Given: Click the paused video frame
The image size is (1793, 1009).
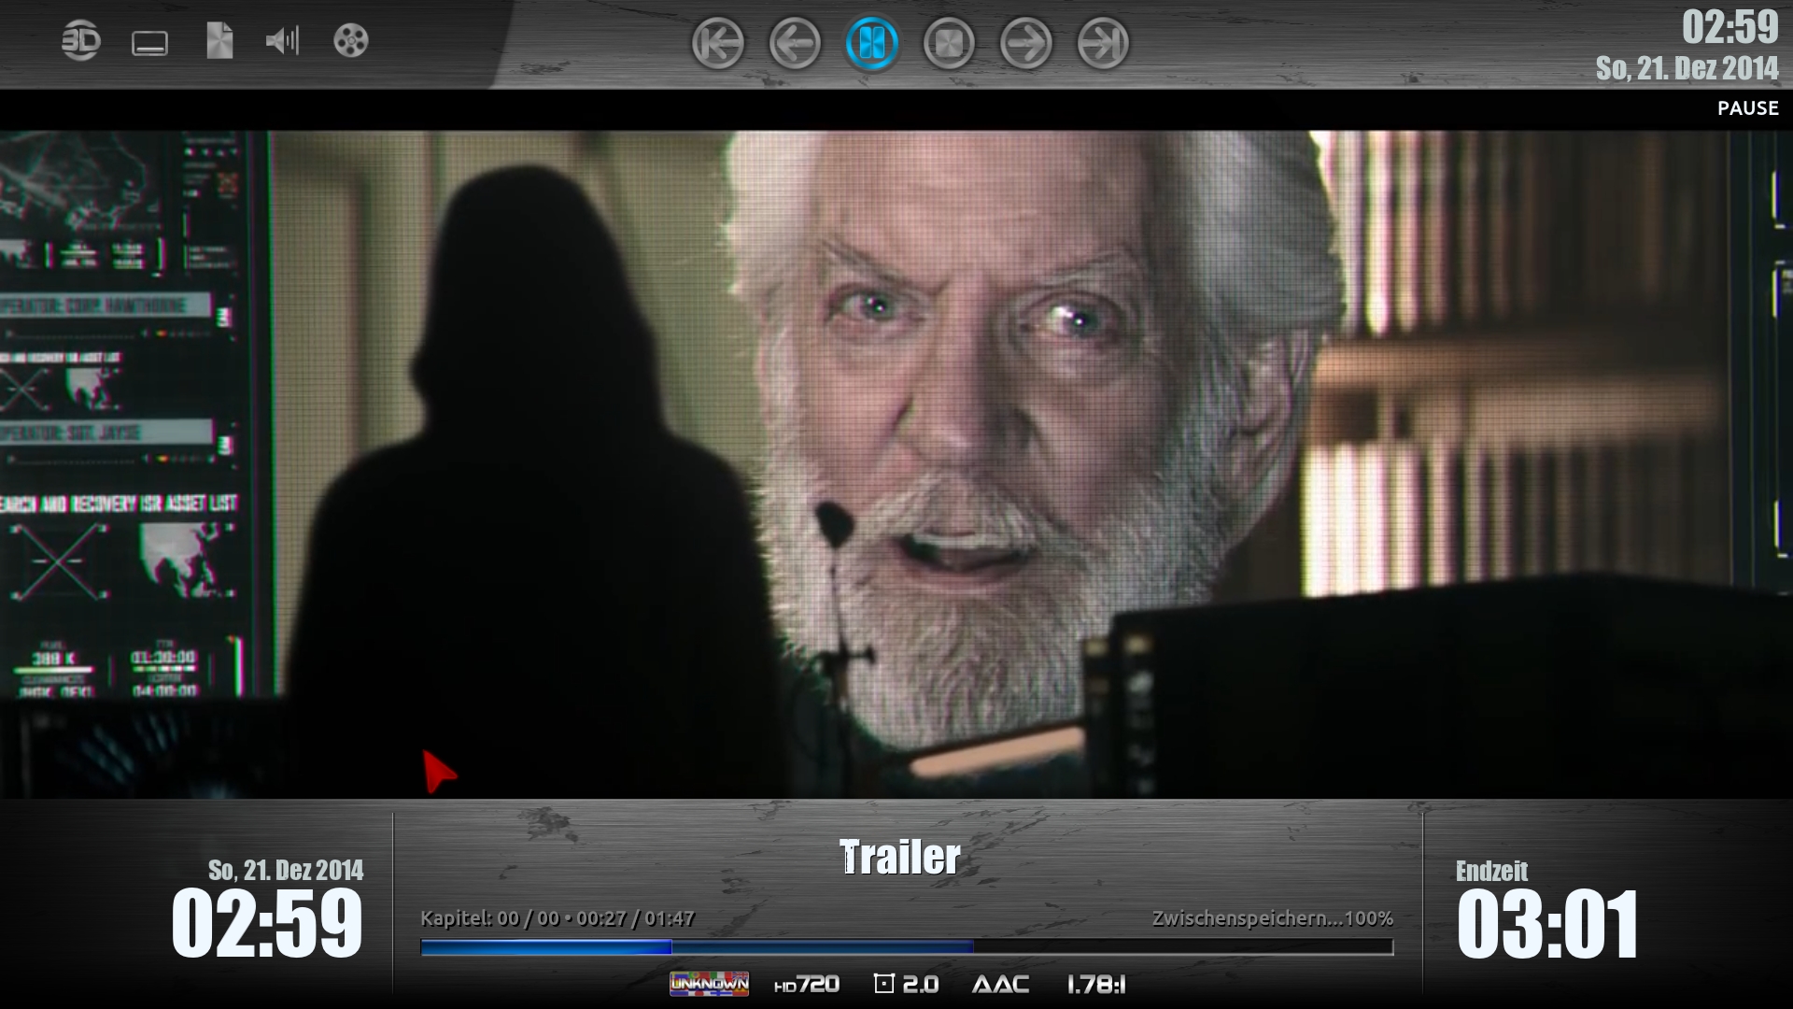Looking at the screenshot, I should 896,464.
